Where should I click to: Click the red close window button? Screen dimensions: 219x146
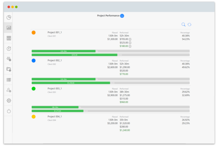pyautogui.click(x=9, y=7)
